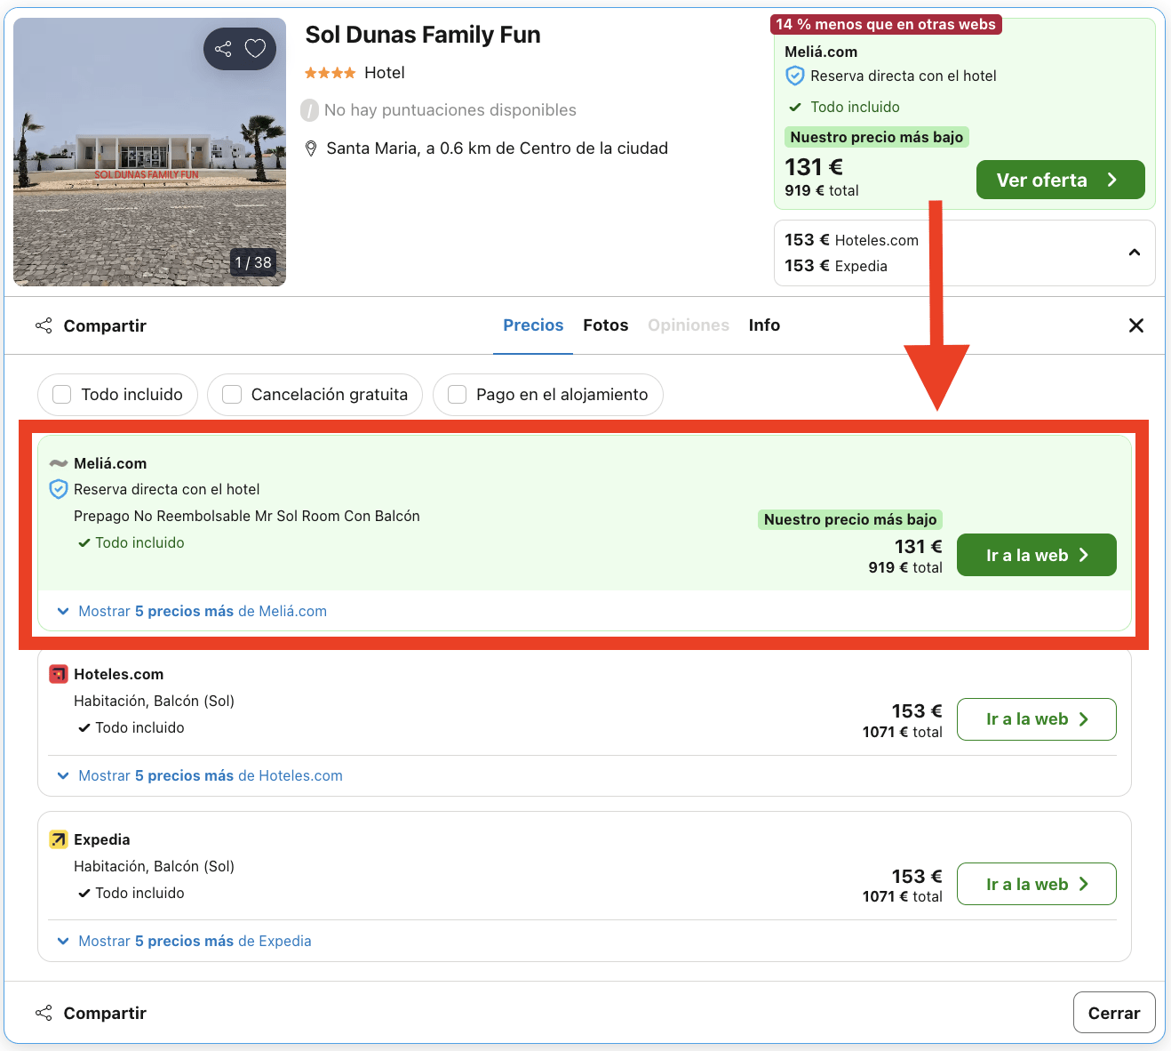Click the share icon on hotel photo

pyautogui.click(x=223, y=49)
